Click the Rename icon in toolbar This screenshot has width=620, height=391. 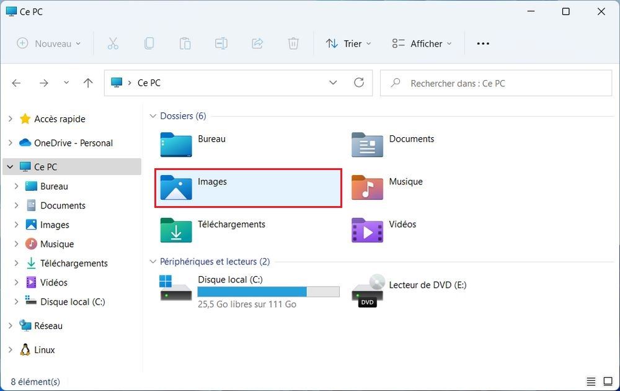[x=221, y=43]
